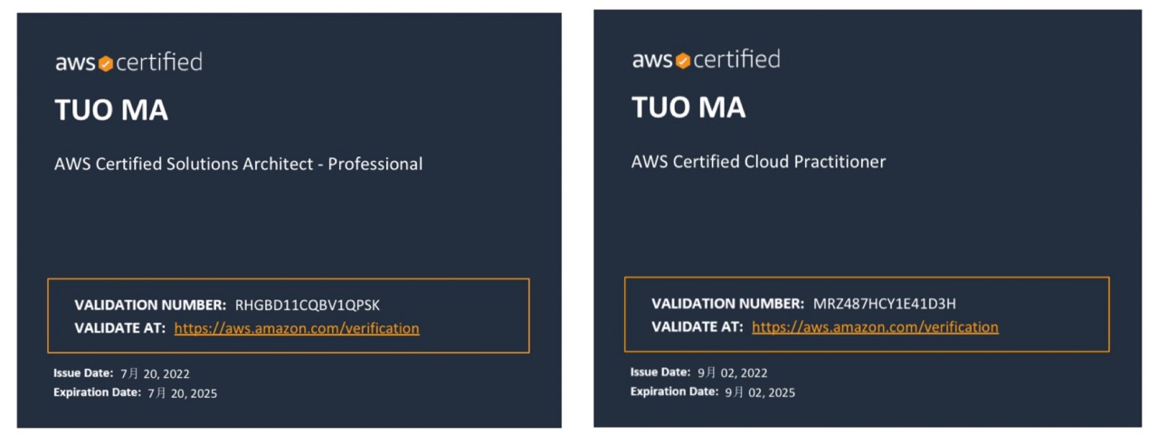Select validation number RHGBD11CQBV1QPSK
This screenshot has height=444, width=1158.
[308, 305]
